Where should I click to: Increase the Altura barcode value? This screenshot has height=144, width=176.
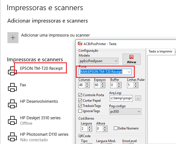coord(105,128)
